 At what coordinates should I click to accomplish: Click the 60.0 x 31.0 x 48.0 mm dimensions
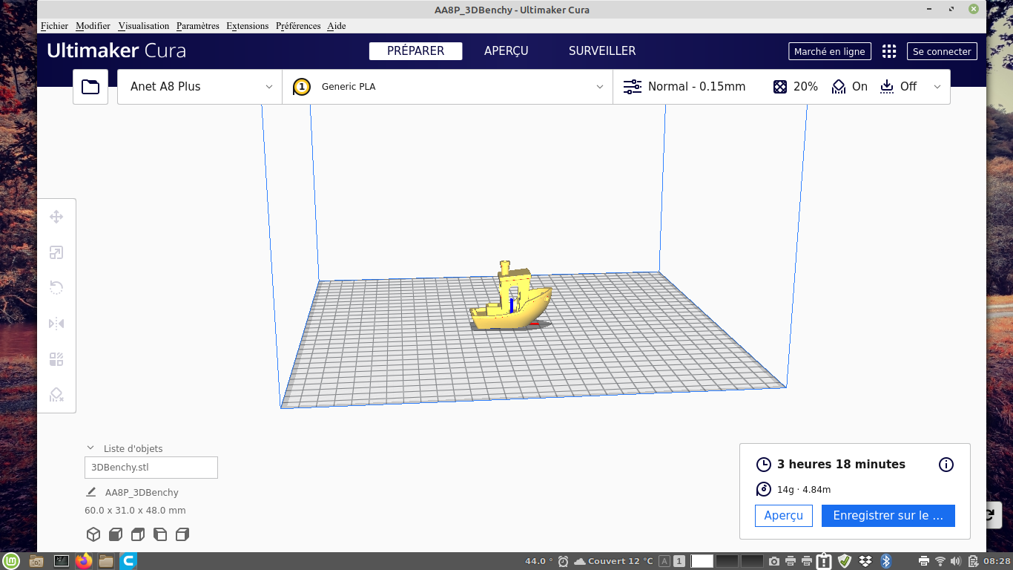(x=135, y=511)
